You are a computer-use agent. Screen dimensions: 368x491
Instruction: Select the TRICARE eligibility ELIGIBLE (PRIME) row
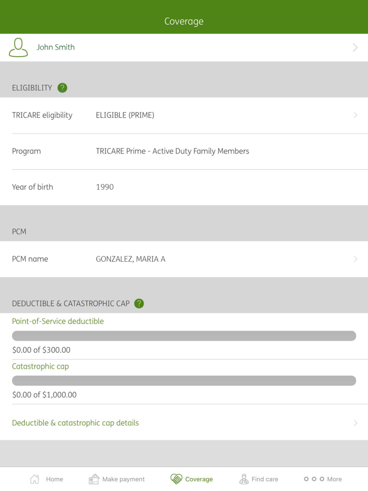(184, 115)
